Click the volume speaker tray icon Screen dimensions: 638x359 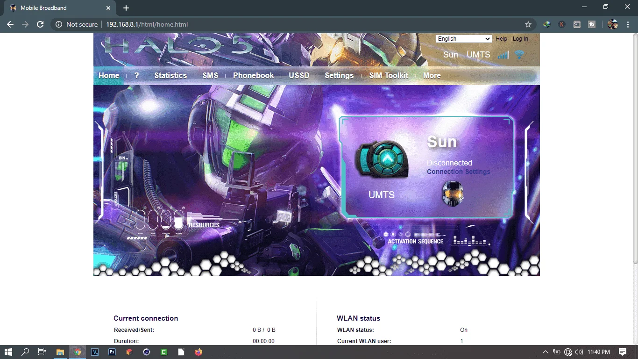click(579, 352)
